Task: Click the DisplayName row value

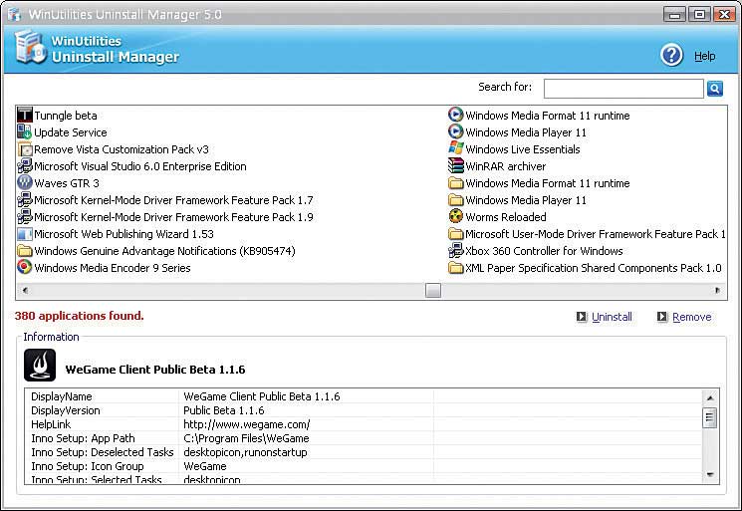Action: point(262,396)
